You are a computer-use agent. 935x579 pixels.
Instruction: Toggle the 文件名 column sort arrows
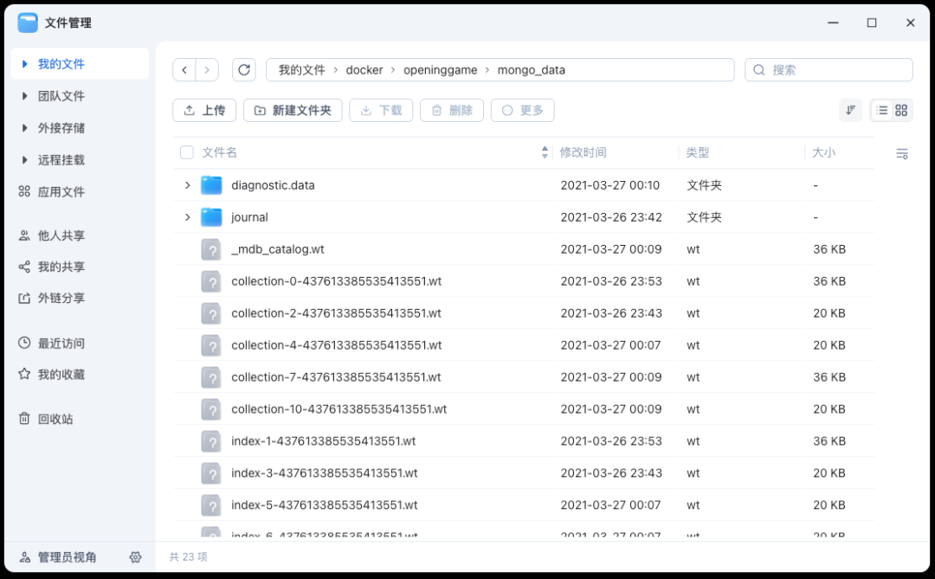coord(545,151)
